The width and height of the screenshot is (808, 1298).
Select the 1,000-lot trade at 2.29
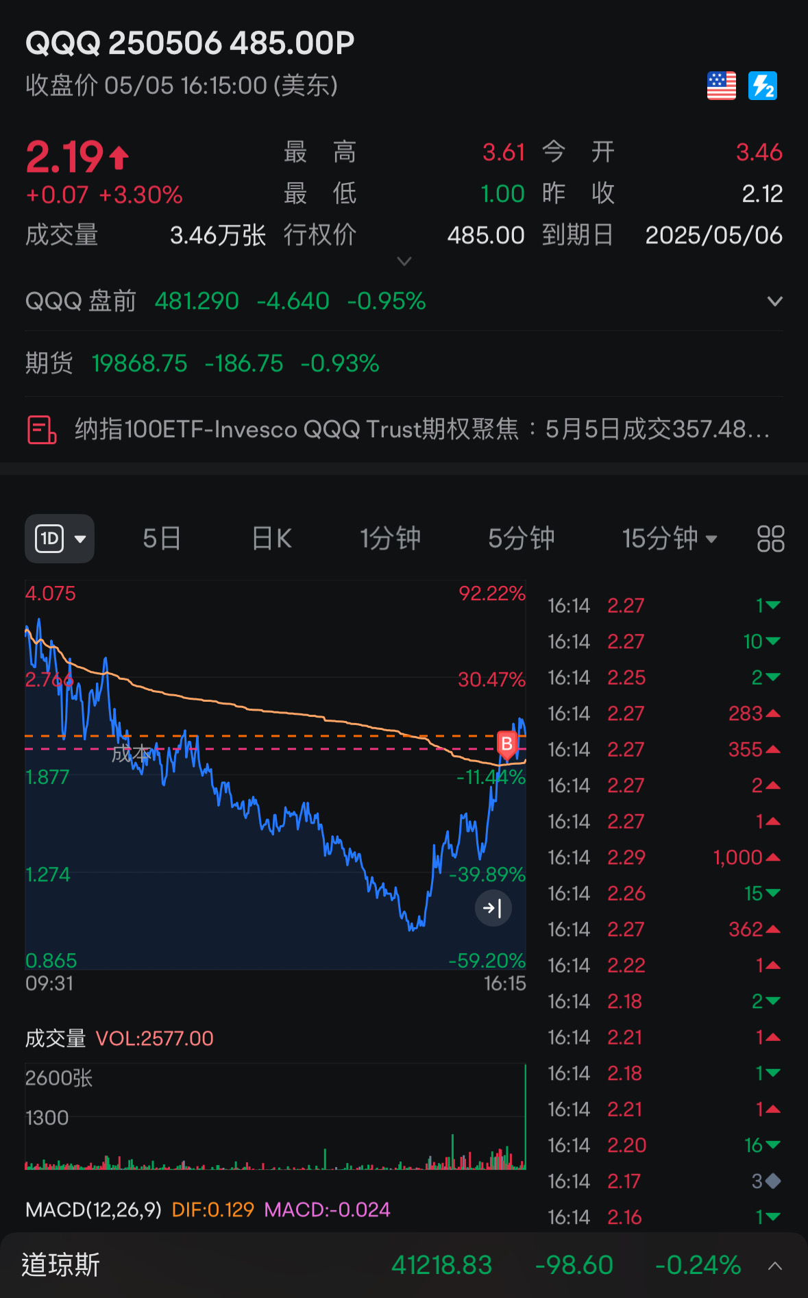664,857
